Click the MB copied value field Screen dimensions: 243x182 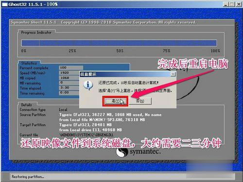[x=69, y=78]
